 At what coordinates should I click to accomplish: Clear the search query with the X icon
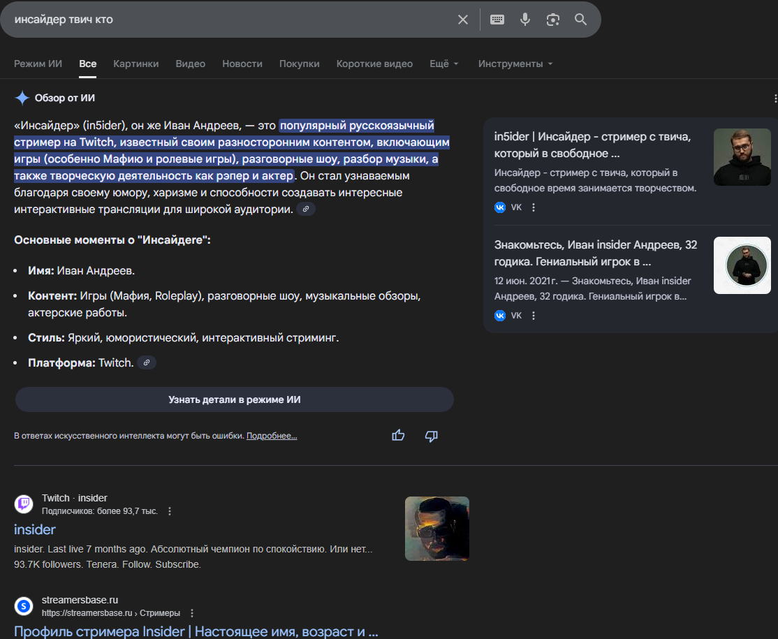[x=462, y=20]
